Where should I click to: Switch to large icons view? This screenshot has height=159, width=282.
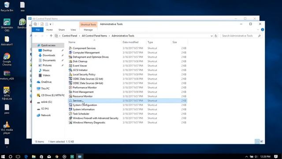tap(262, 141)
